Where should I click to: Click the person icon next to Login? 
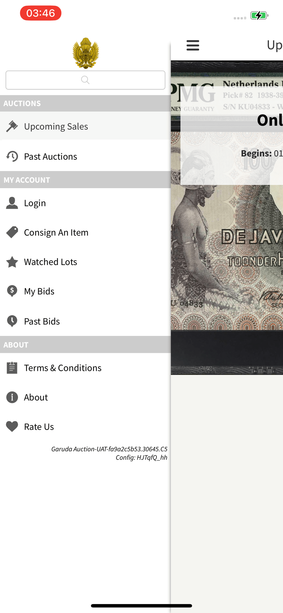12,203
